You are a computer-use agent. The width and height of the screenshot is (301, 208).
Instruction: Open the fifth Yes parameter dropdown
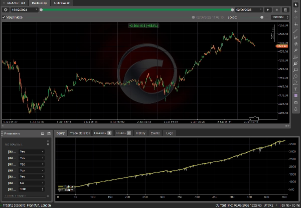pos(32,176)
